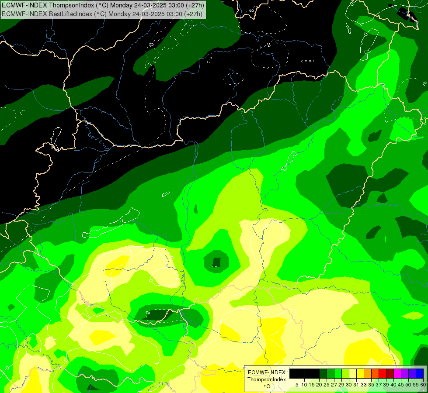Click legend tick value 39
The image size is (428, 393).
[x=386, y=385]
